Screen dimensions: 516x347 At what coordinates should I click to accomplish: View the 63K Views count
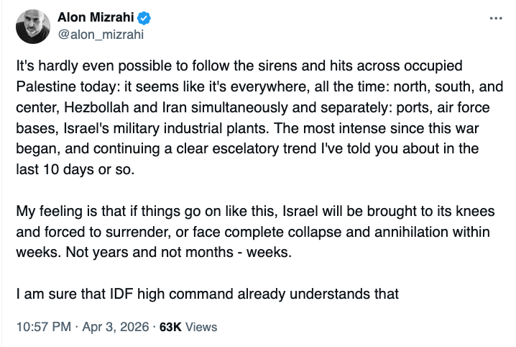[188, 326]
